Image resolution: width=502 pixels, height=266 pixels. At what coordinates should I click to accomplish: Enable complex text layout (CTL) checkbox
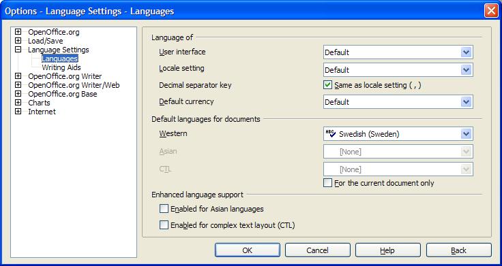(164, 225)
